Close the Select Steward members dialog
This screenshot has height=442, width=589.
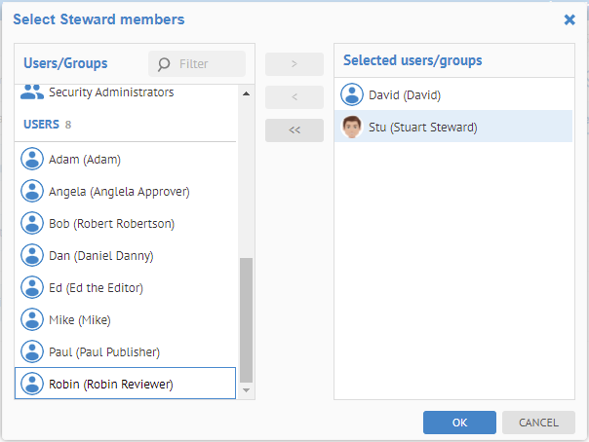(x=569, y=19)
